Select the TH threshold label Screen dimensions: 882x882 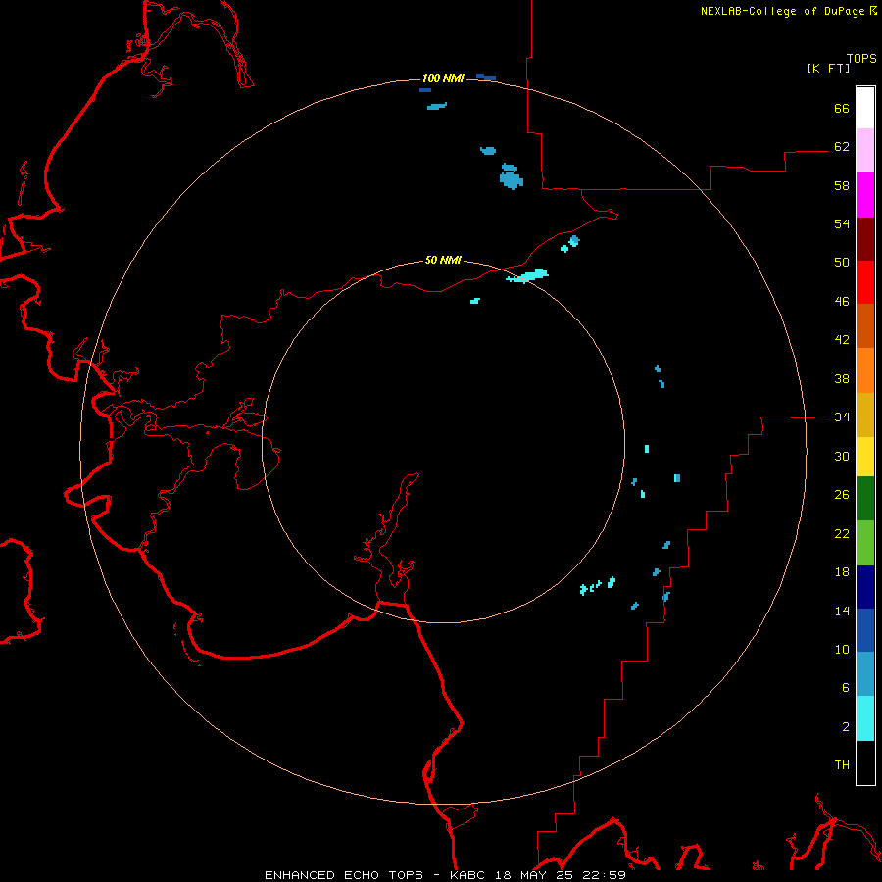[842, 765]
